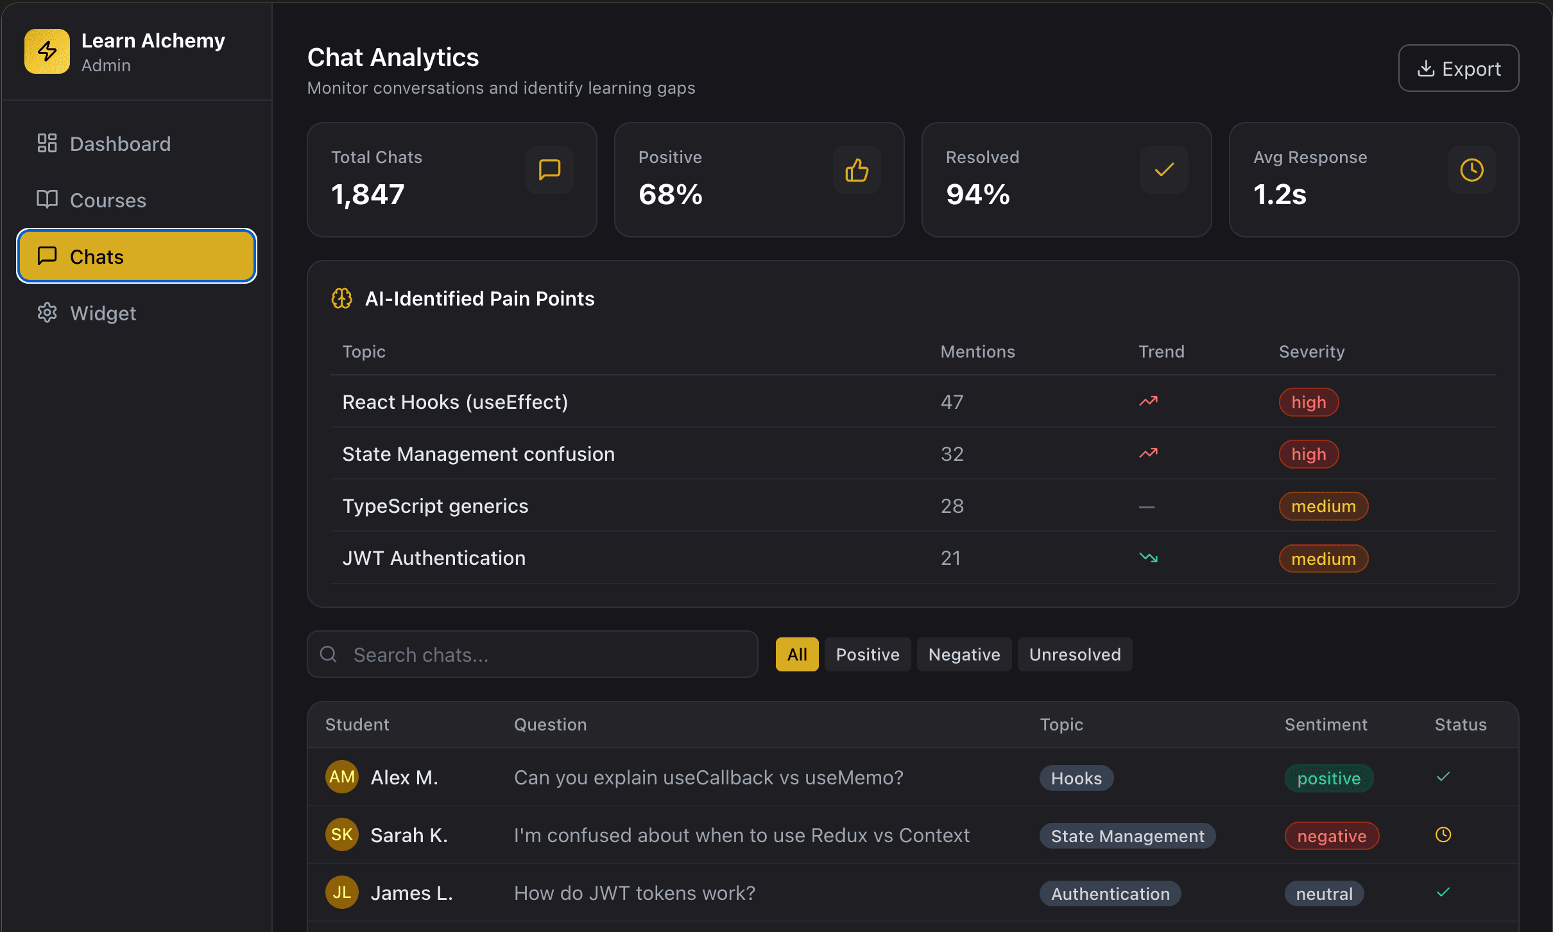The width and height of the screenshot is (1553, 932).
Task: Filter chats by Positive sentiment
Action: click(868, 654)
